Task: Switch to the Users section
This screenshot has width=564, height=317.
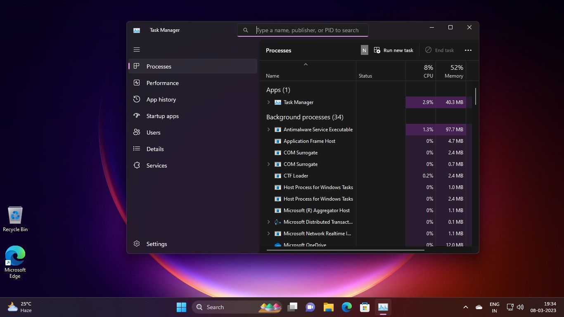Action: 153,132
